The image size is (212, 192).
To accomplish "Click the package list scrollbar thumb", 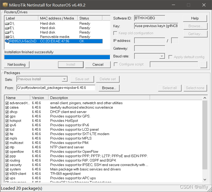I will click(x=205, y=135).
